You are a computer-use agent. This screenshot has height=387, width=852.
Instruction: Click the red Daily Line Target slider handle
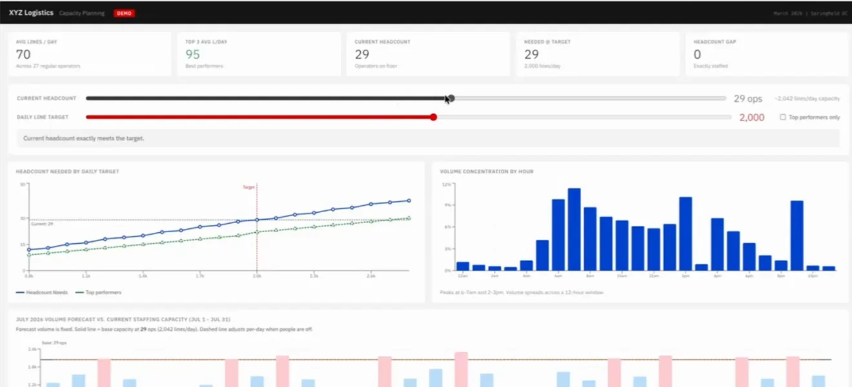434,117
